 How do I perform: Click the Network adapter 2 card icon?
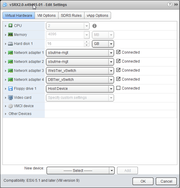click(x=10, y=62)
